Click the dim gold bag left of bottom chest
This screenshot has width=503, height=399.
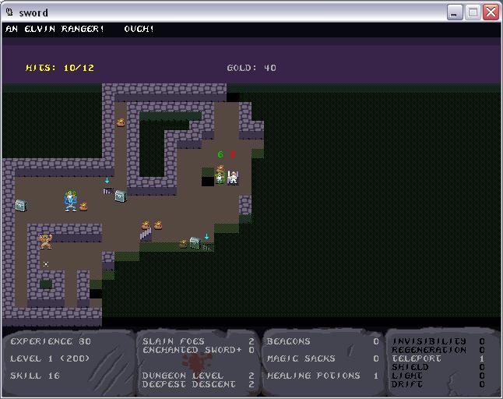(x=183, y=244)
